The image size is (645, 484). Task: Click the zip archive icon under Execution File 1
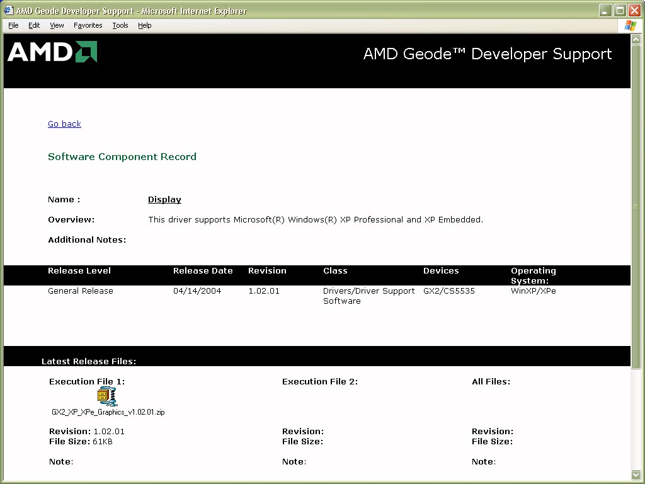(106, 396)
